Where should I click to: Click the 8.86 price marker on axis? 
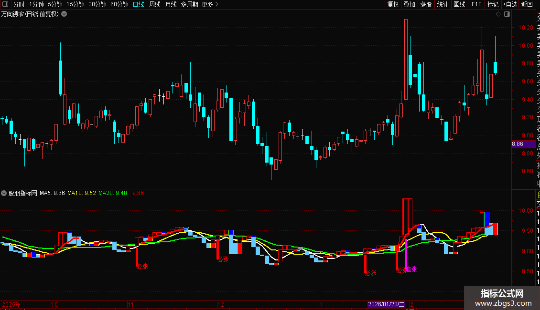[x=523, y=144]
